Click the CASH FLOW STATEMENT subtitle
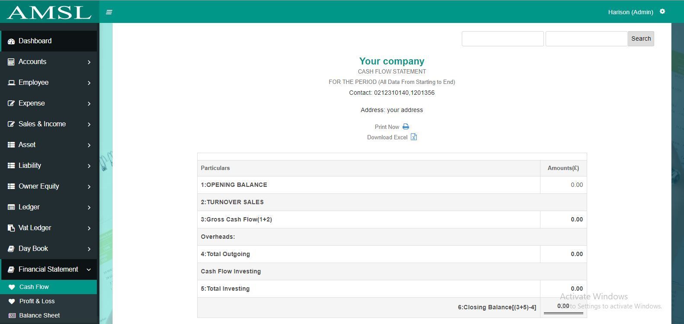Viewport: 684px width, 324px height. [x=392, y=71]
